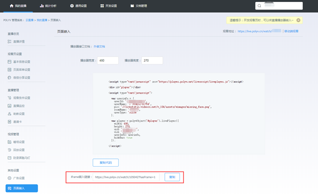Open 基本信息设置 in the sidebar
This screenshot has height=194, width=318.
tap(19, 62)
